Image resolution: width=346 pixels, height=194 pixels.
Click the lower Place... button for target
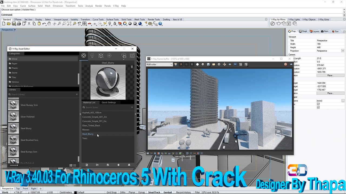330,93
